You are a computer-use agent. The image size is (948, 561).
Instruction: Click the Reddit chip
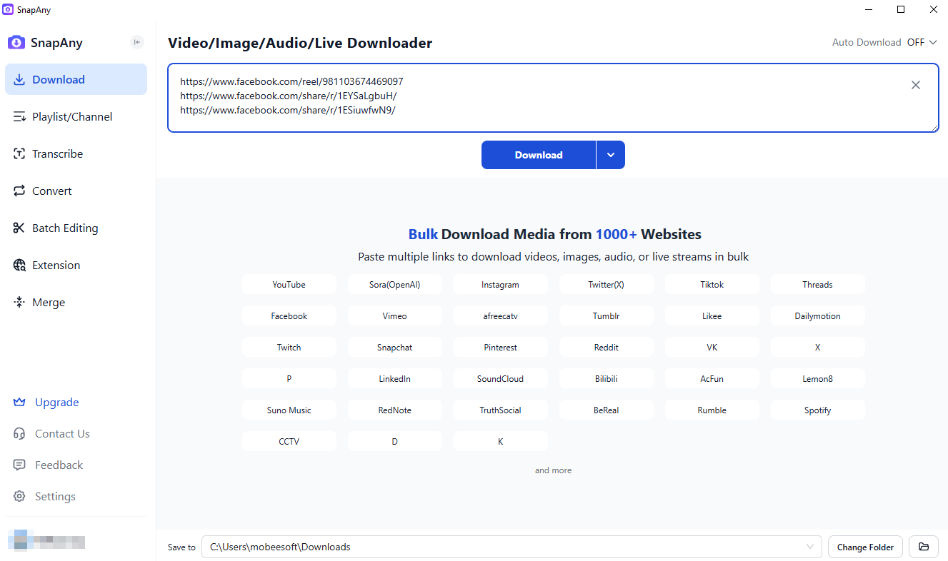tap(606, 347)
